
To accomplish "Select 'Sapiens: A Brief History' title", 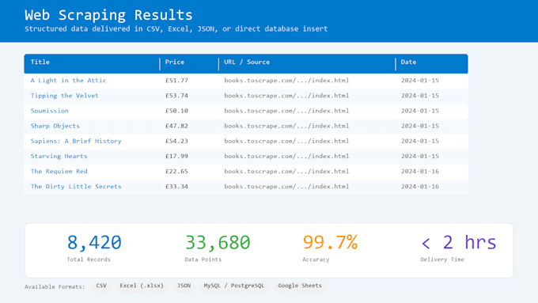I will click(x=76, y=141).
